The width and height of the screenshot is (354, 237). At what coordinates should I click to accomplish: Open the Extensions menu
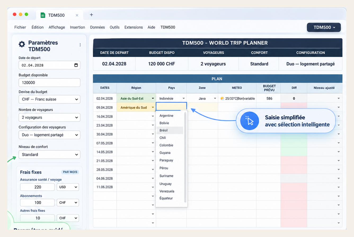[134, 27]
